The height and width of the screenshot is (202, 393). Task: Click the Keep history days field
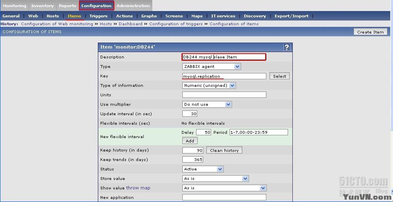193,150
